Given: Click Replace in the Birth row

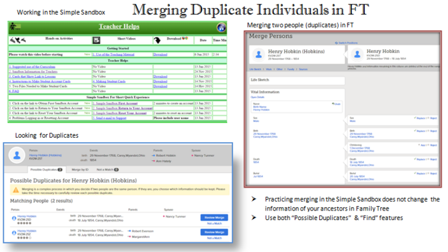Looking at the screenshot, I should point(419,131).
